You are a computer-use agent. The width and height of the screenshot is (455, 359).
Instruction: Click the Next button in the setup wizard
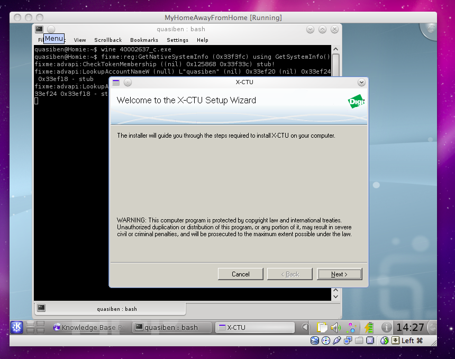pyautogui.click(x=340, y=274)
